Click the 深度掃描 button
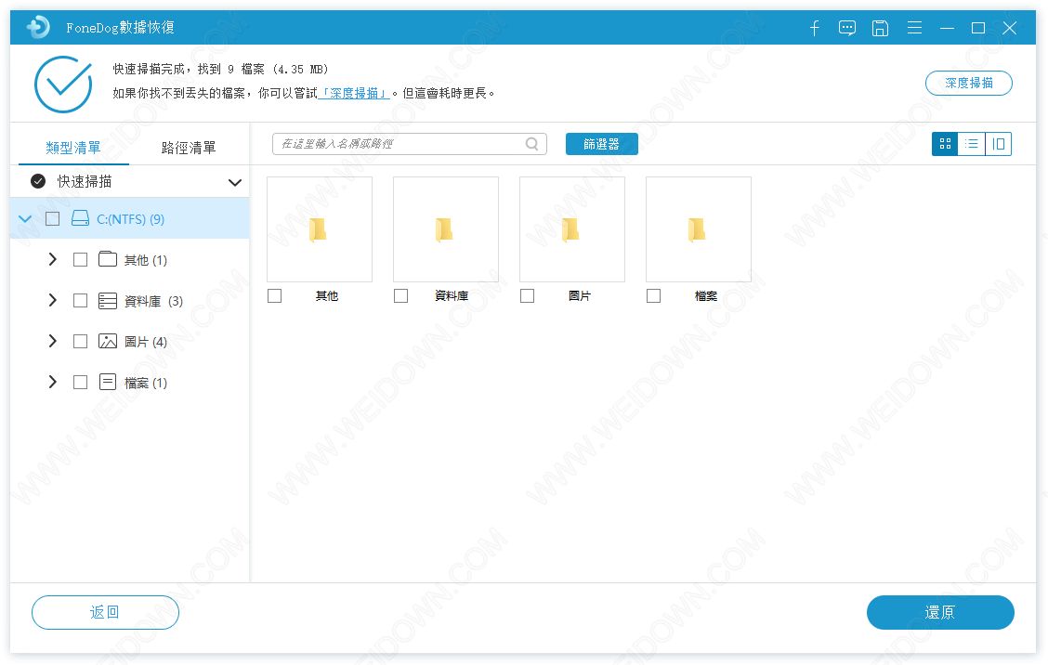Screen dimensions: 1048x665 (x=968, y=83)
